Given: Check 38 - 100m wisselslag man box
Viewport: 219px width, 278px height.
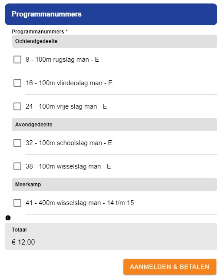Looking at the screenshot, I should [17, 166].
